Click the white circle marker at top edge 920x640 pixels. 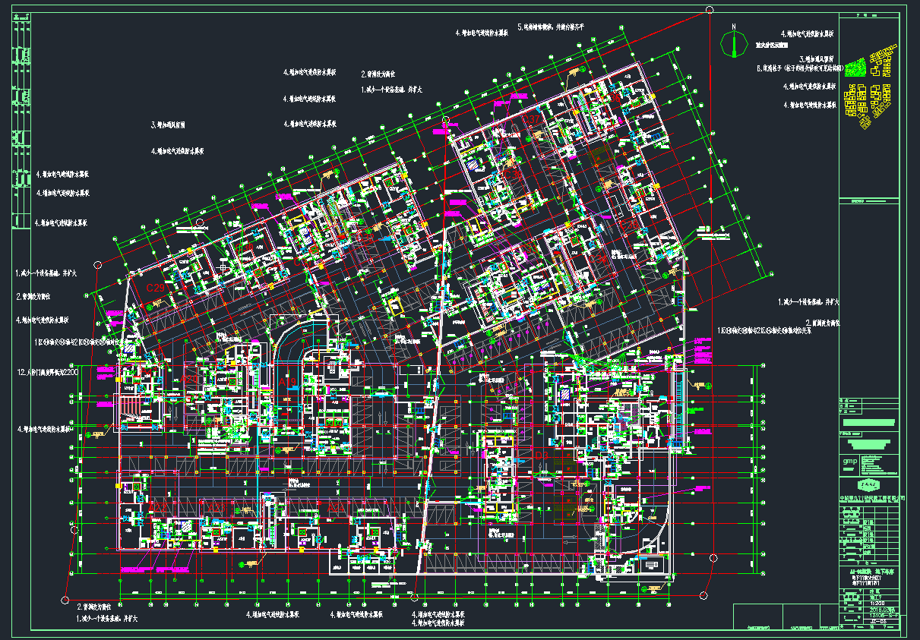coord(710,10)
